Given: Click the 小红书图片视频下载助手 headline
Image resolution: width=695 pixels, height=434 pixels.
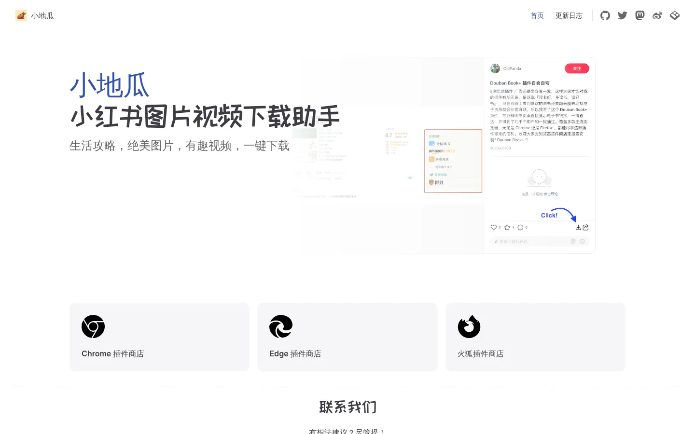Looking at the screenshot, I should [x=205, y=117].
